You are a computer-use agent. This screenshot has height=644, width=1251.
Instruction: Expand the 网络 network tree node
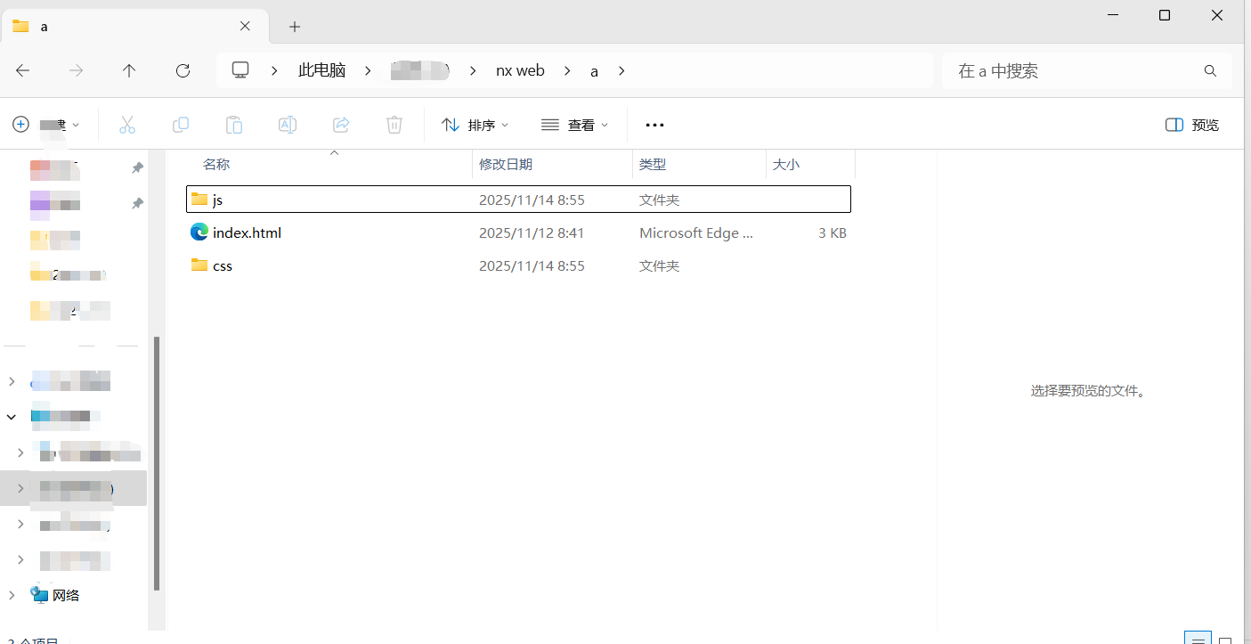point(12,595)
